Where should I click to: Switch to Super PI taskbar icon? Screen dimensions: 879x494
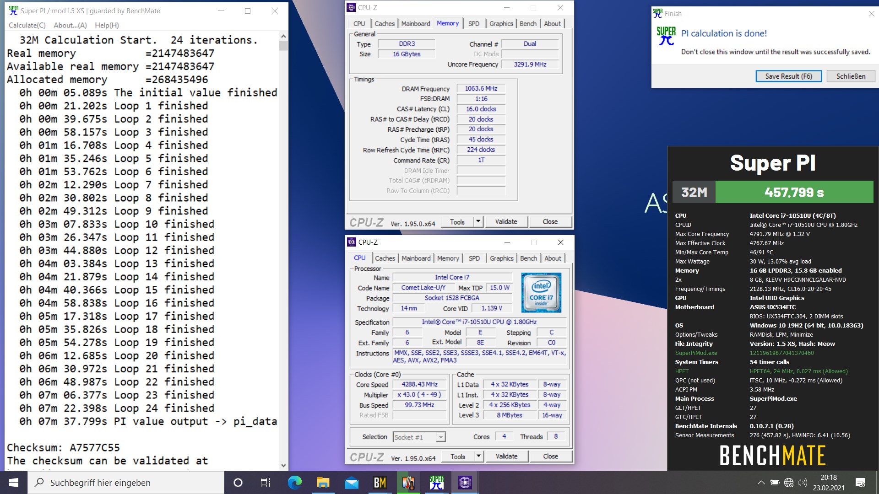(x=437, y=483)
